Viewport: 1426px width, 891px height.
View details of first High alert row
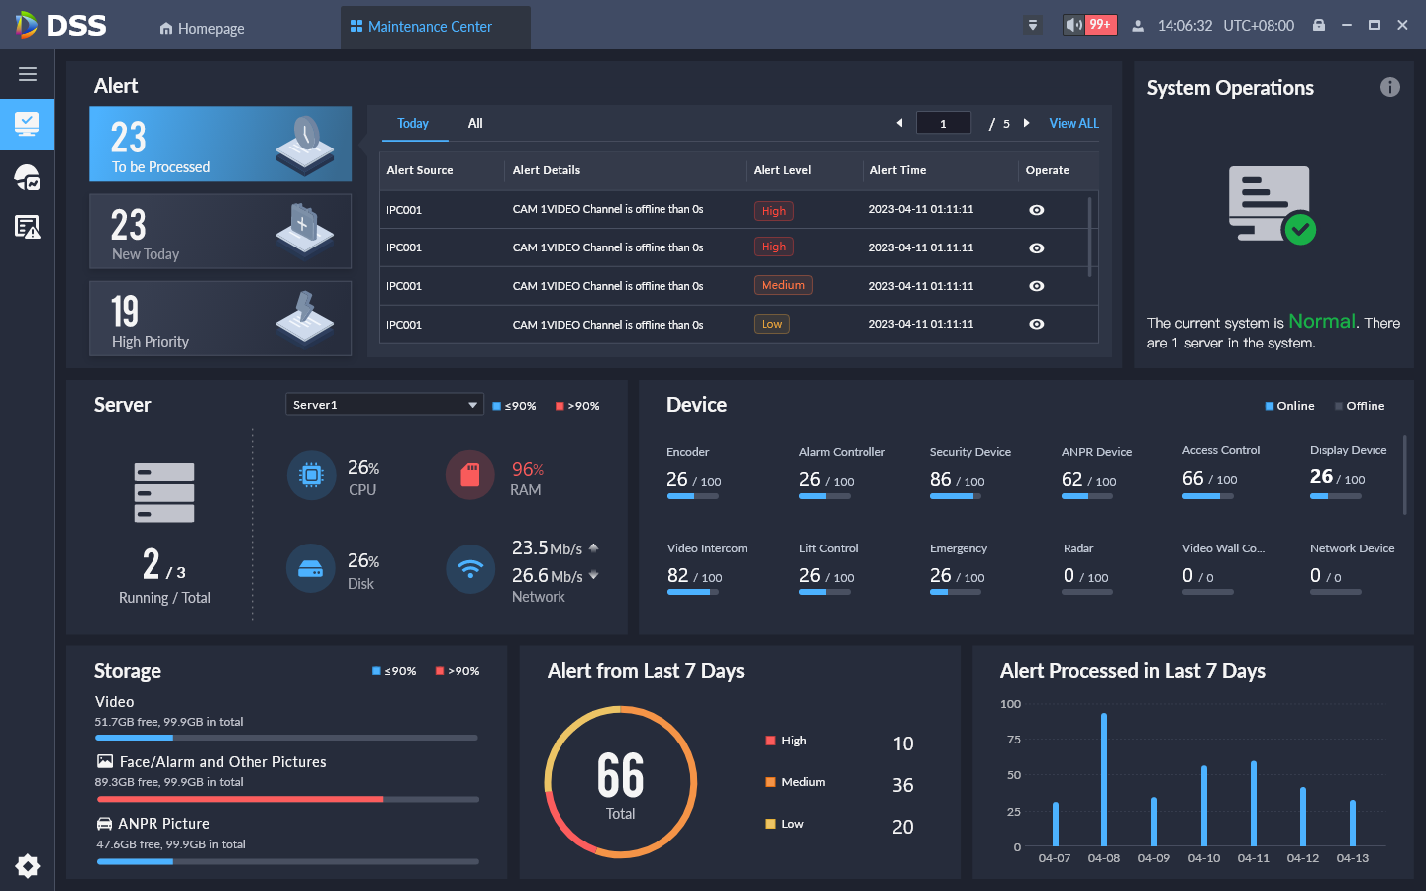pos(1036,210)
